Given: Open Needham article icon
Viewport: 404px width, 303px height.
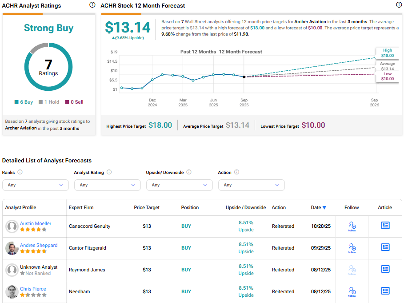Looking at the screenshot, I should tap(385, 291).
